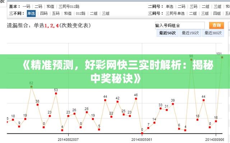Select 三组 in the 三不同 row
Screen dimensions: 230x143
click(106, 14)
